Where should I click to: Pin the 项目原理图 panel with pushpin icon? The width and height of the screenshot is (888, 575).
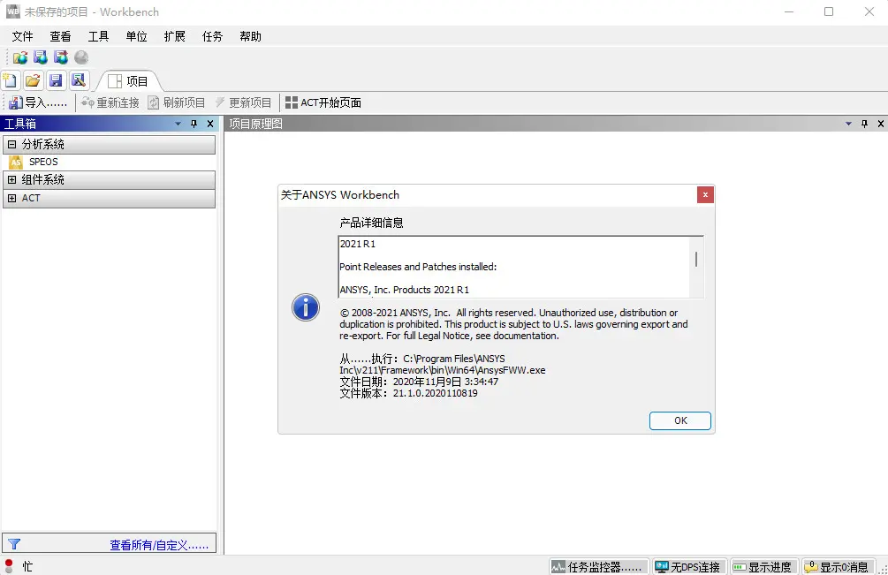[x=864, y=124]
